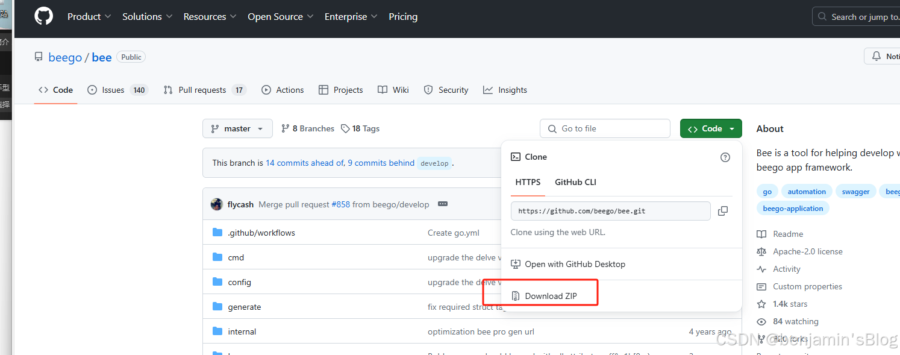900x355 pixels.
Task: Open the Projects tab
Action: coord(340,90)
